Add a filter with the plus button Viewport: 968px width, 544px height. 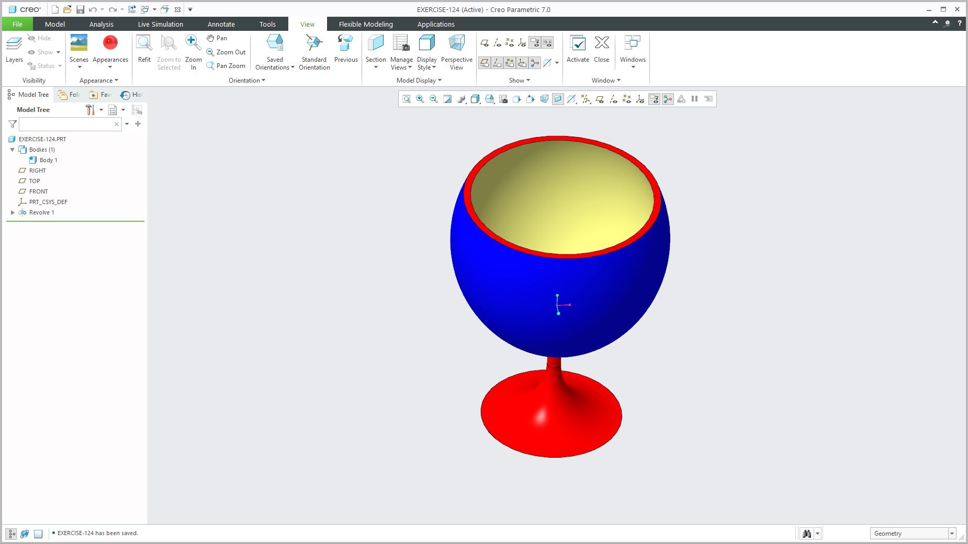138,124
